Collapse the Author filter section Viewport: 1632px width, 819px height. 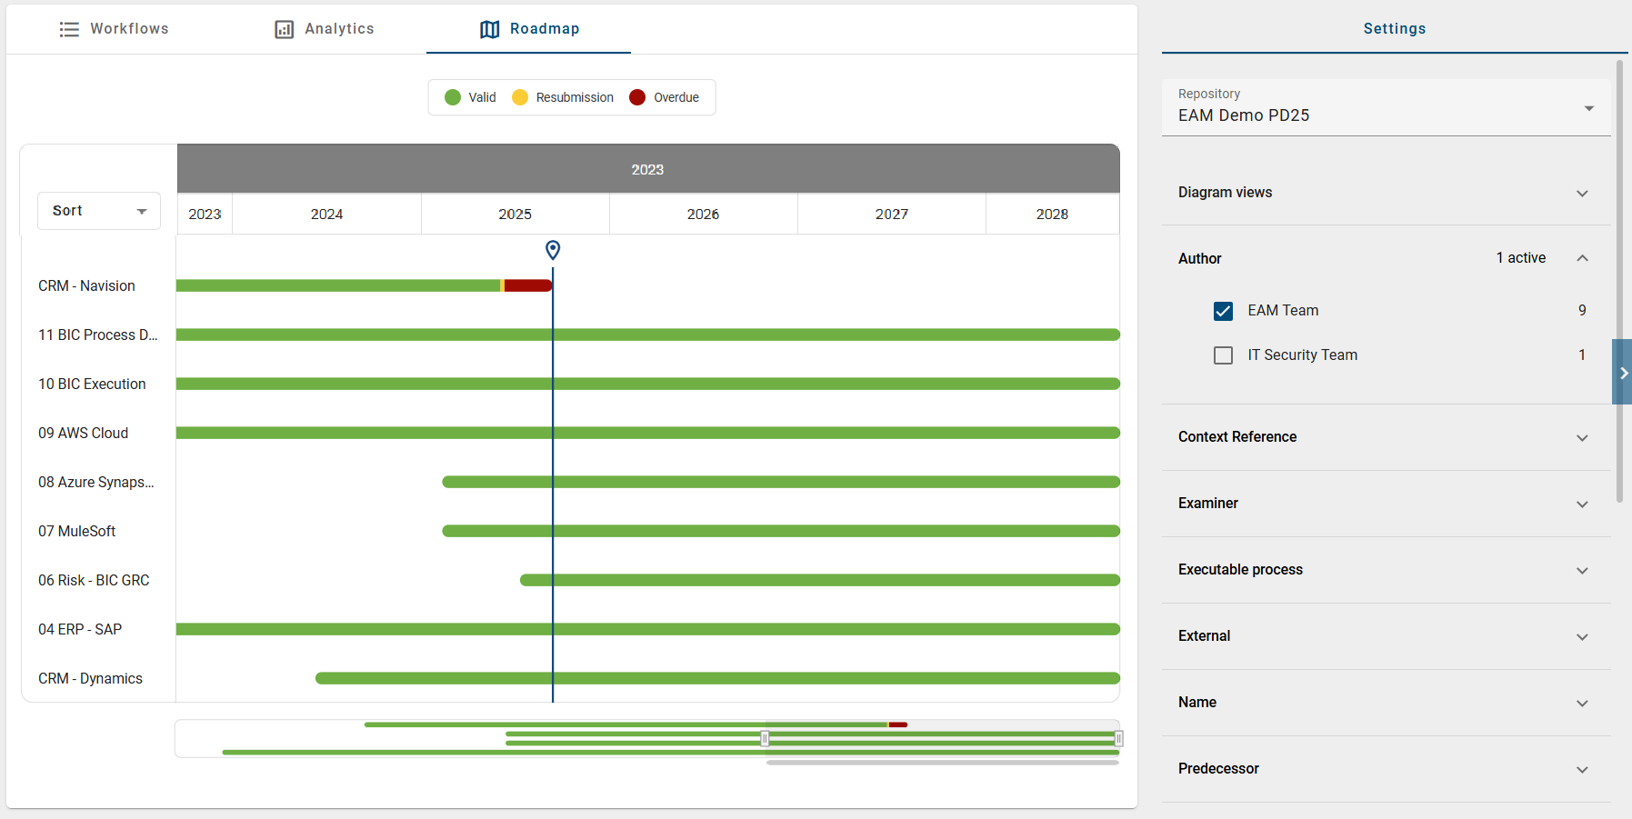pos(1582,258)
